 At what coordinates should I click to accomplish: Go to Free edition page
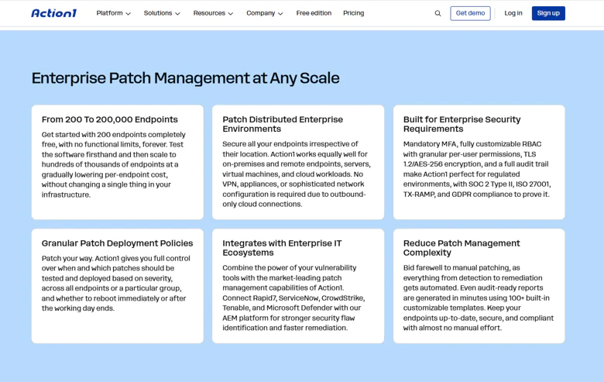click(x=314, y=13)
